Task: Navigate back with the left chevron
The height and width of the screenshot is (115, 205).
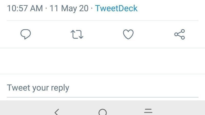Action: [57, 112]
